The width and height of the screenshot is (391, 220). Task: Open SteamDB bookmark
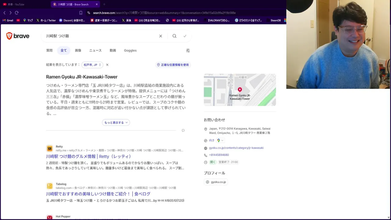point(273,20)
